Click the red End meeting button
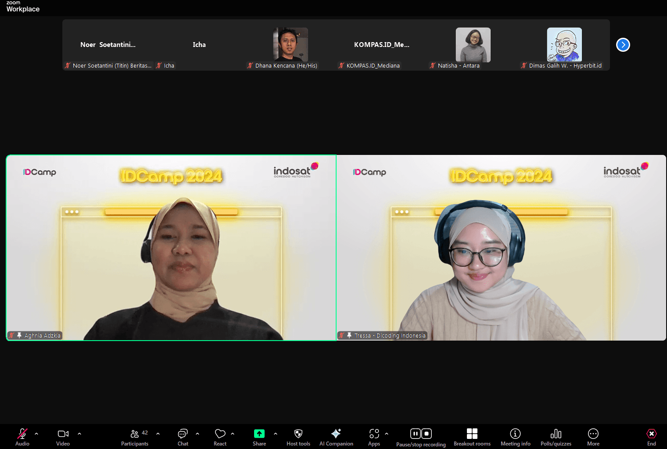Viewport: 667px width, 449px height. pyautogui.click(x=652, y=434)
